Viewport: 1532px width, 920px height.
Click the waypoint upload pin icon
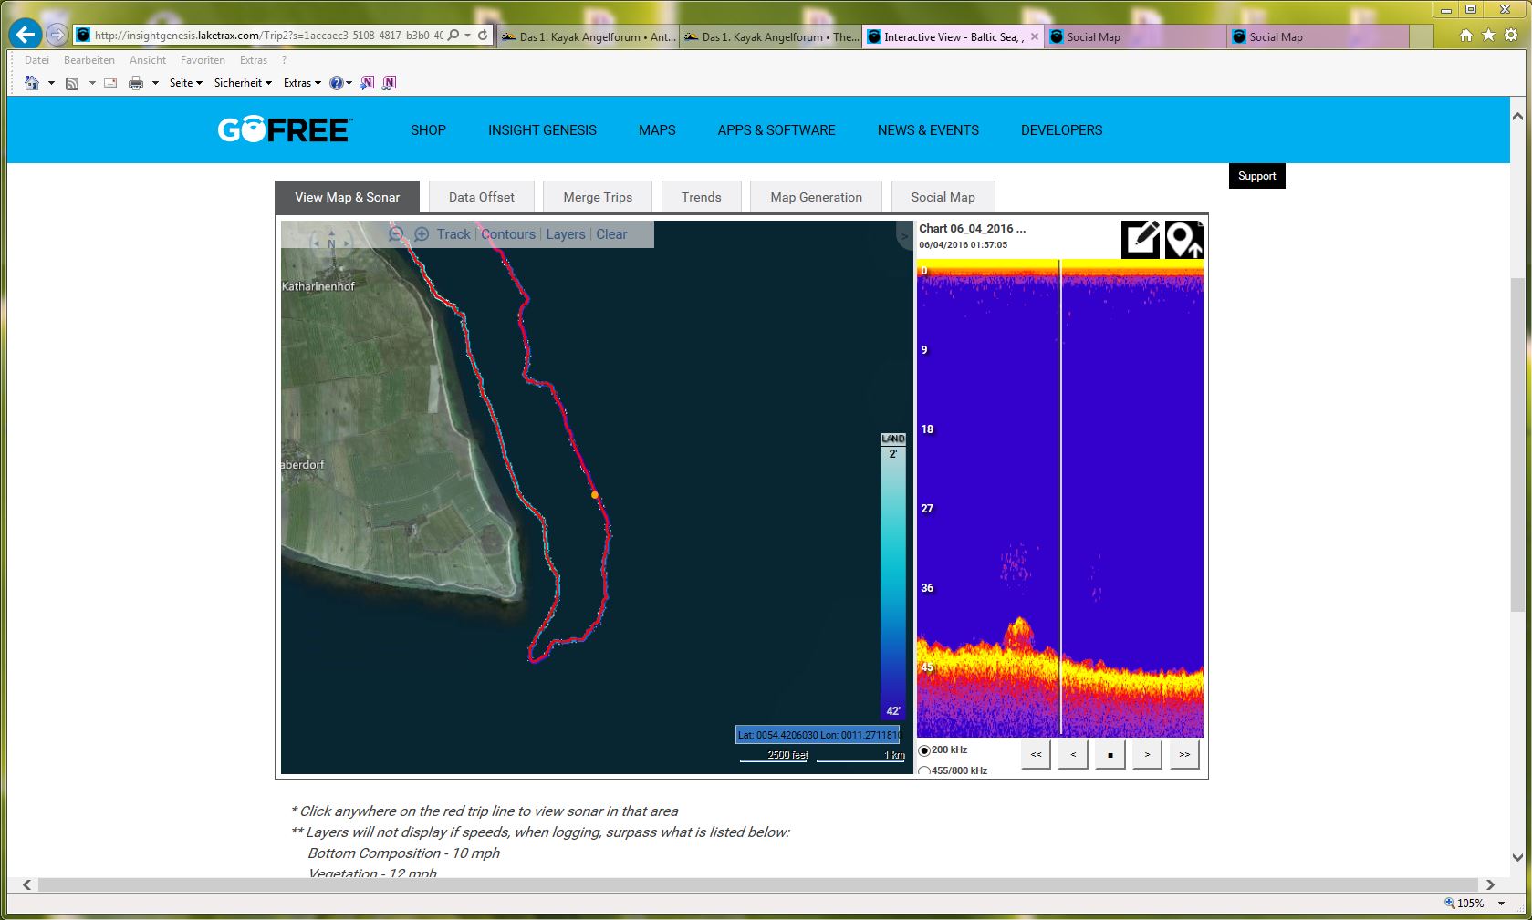pos(1184,240)
